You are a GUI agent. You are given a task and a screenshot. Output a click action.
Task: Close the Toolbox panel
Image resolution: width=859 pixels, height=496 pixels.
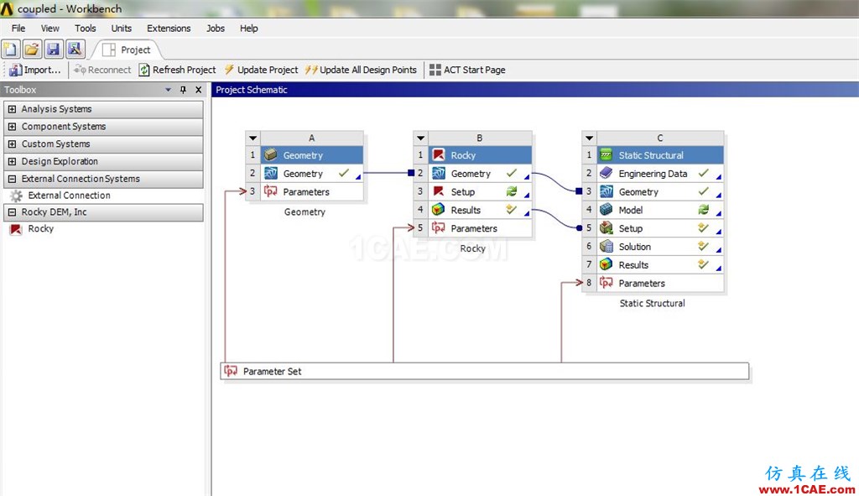[198, 90]
